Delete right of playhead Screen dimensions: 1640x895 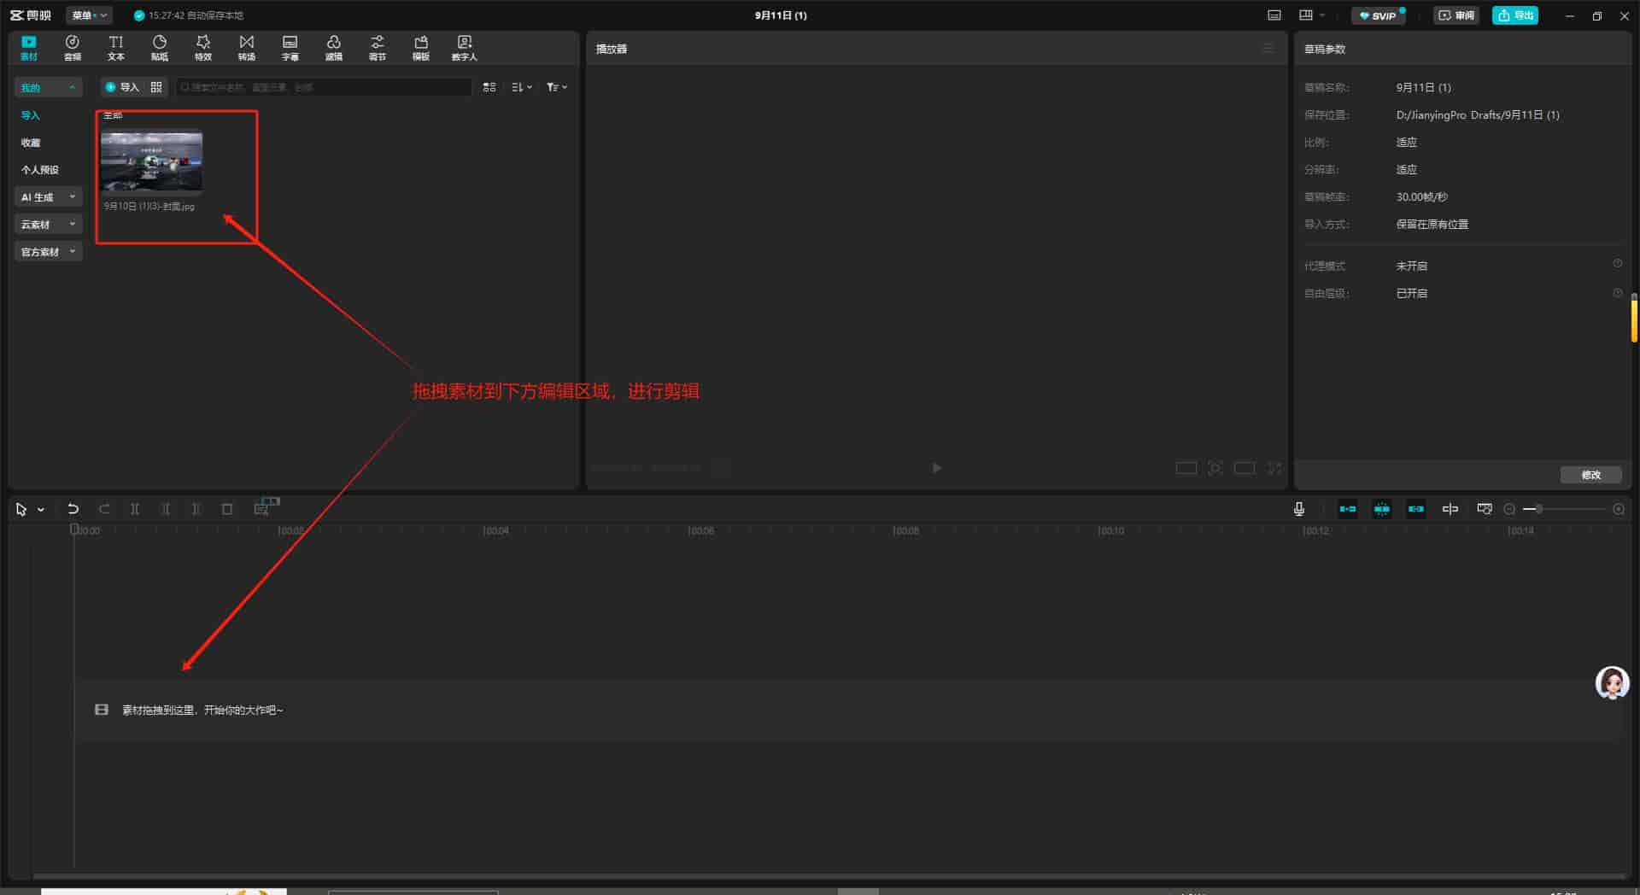pyautogui.click(x=196, y=509)
